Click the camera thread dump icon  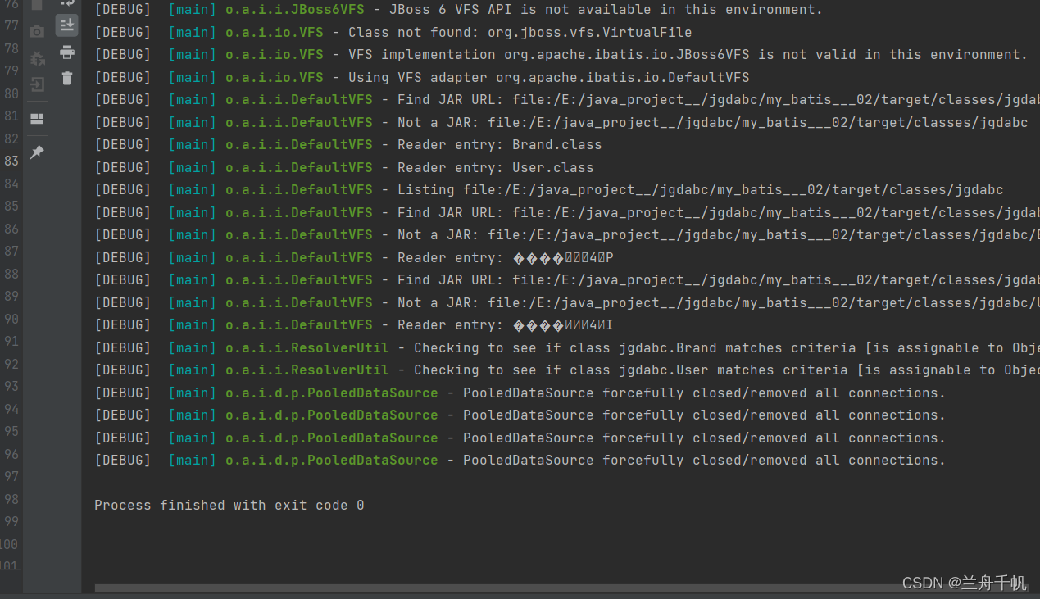[x=37, y=32]
